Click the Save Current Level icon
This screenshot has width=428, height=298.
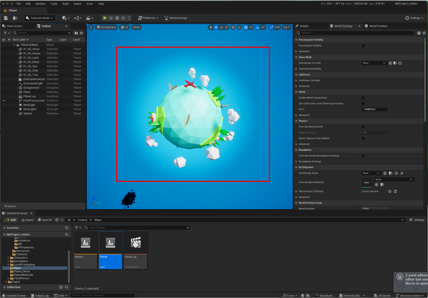tap(5, 18)
